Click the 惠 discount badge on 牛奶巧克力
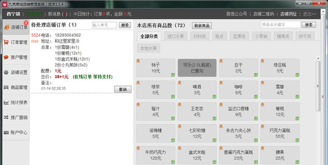Image resolution: width=328 pixels, height=165 pixels. 138,148
